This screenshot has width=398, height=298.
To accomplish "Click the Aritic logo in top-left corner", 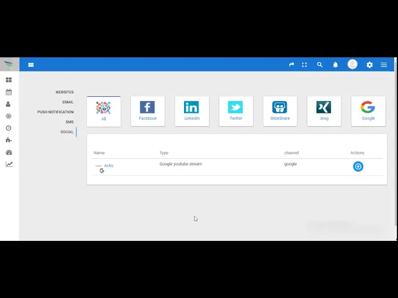I will (x=9, y=65).
